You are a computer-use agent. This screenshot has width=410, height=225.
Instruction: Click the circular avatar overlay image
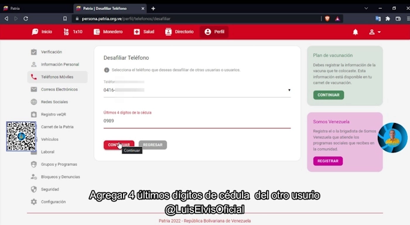392,138
